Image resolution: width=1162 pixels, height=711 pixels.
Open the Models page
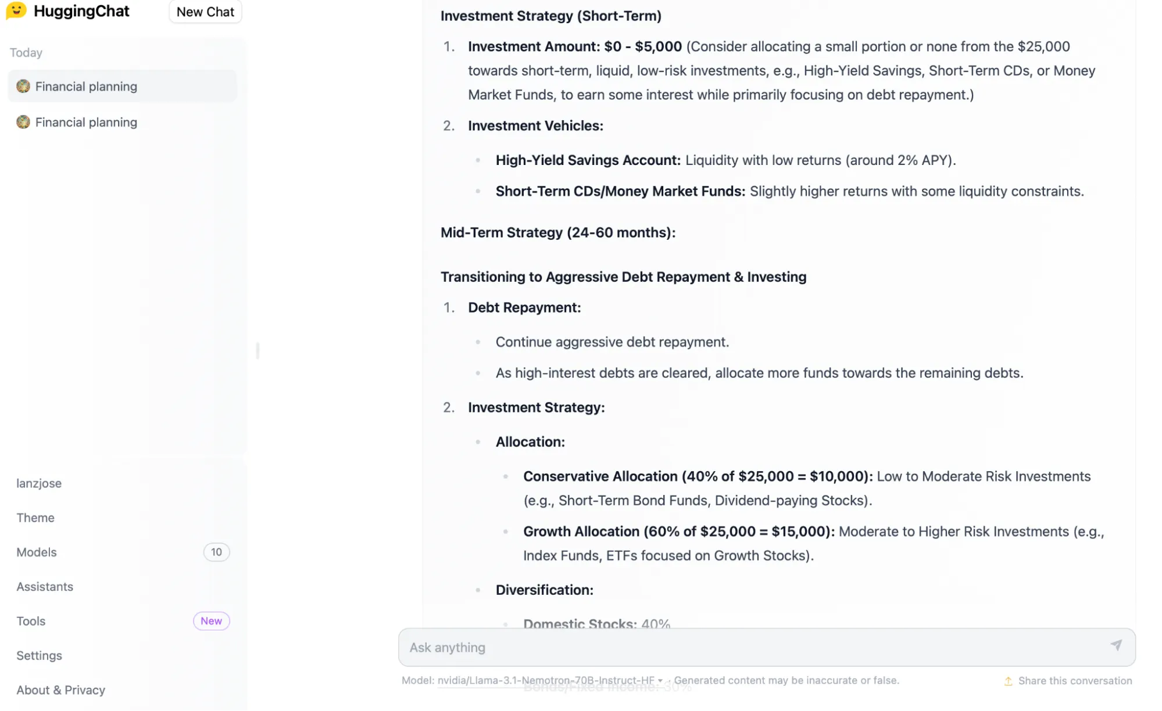(x=37, y=552)
